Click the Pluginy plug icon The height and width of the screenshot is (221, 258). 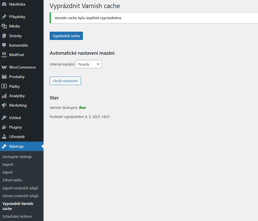[4, 127]
